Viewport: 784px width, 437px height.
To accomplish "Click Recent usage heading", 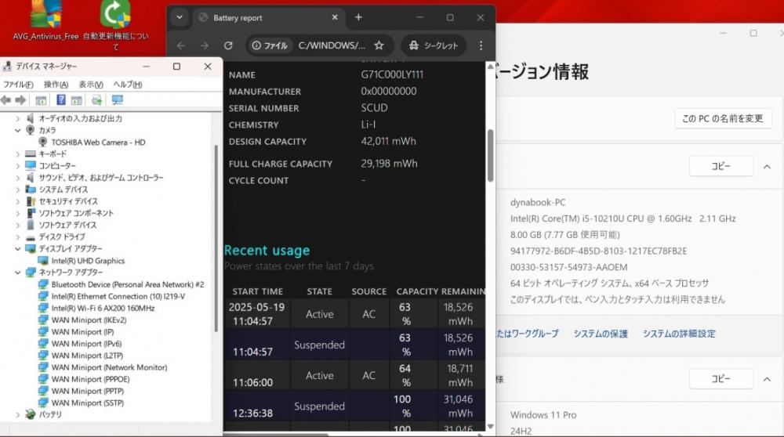I will [x=267, y=250].
